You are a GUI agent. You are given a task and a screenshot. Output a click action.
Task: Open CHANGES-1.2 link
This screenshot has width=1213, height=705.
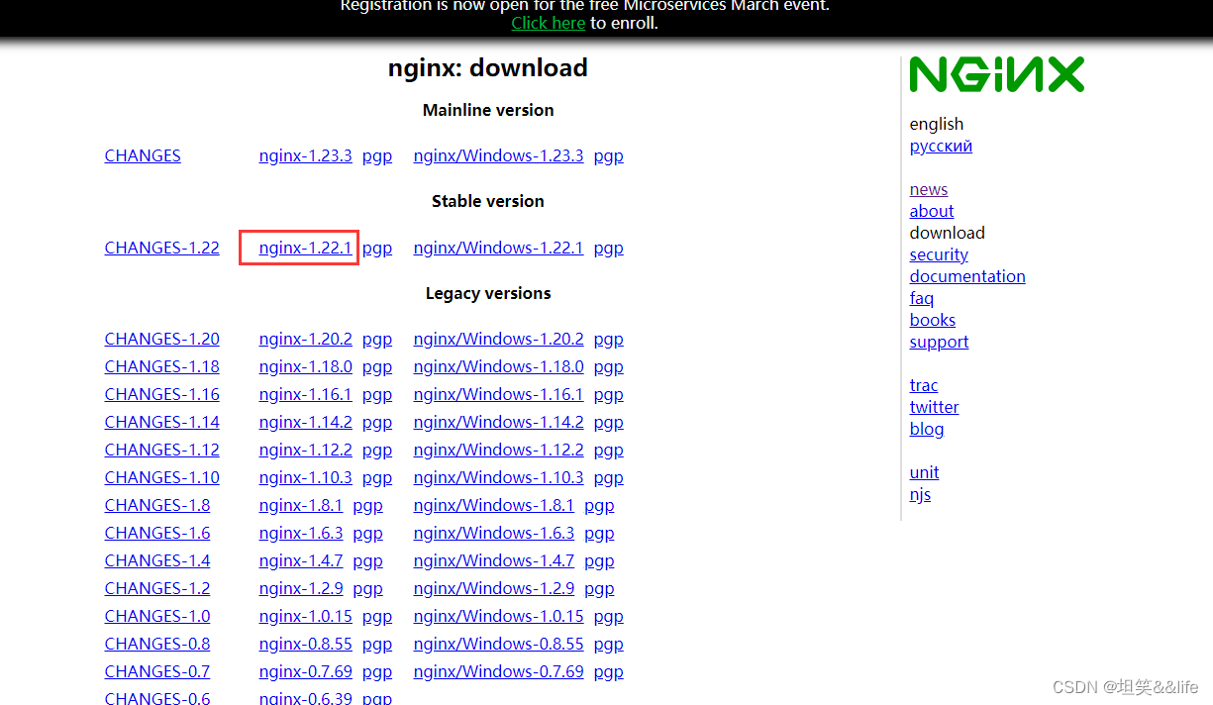point(157,588)
